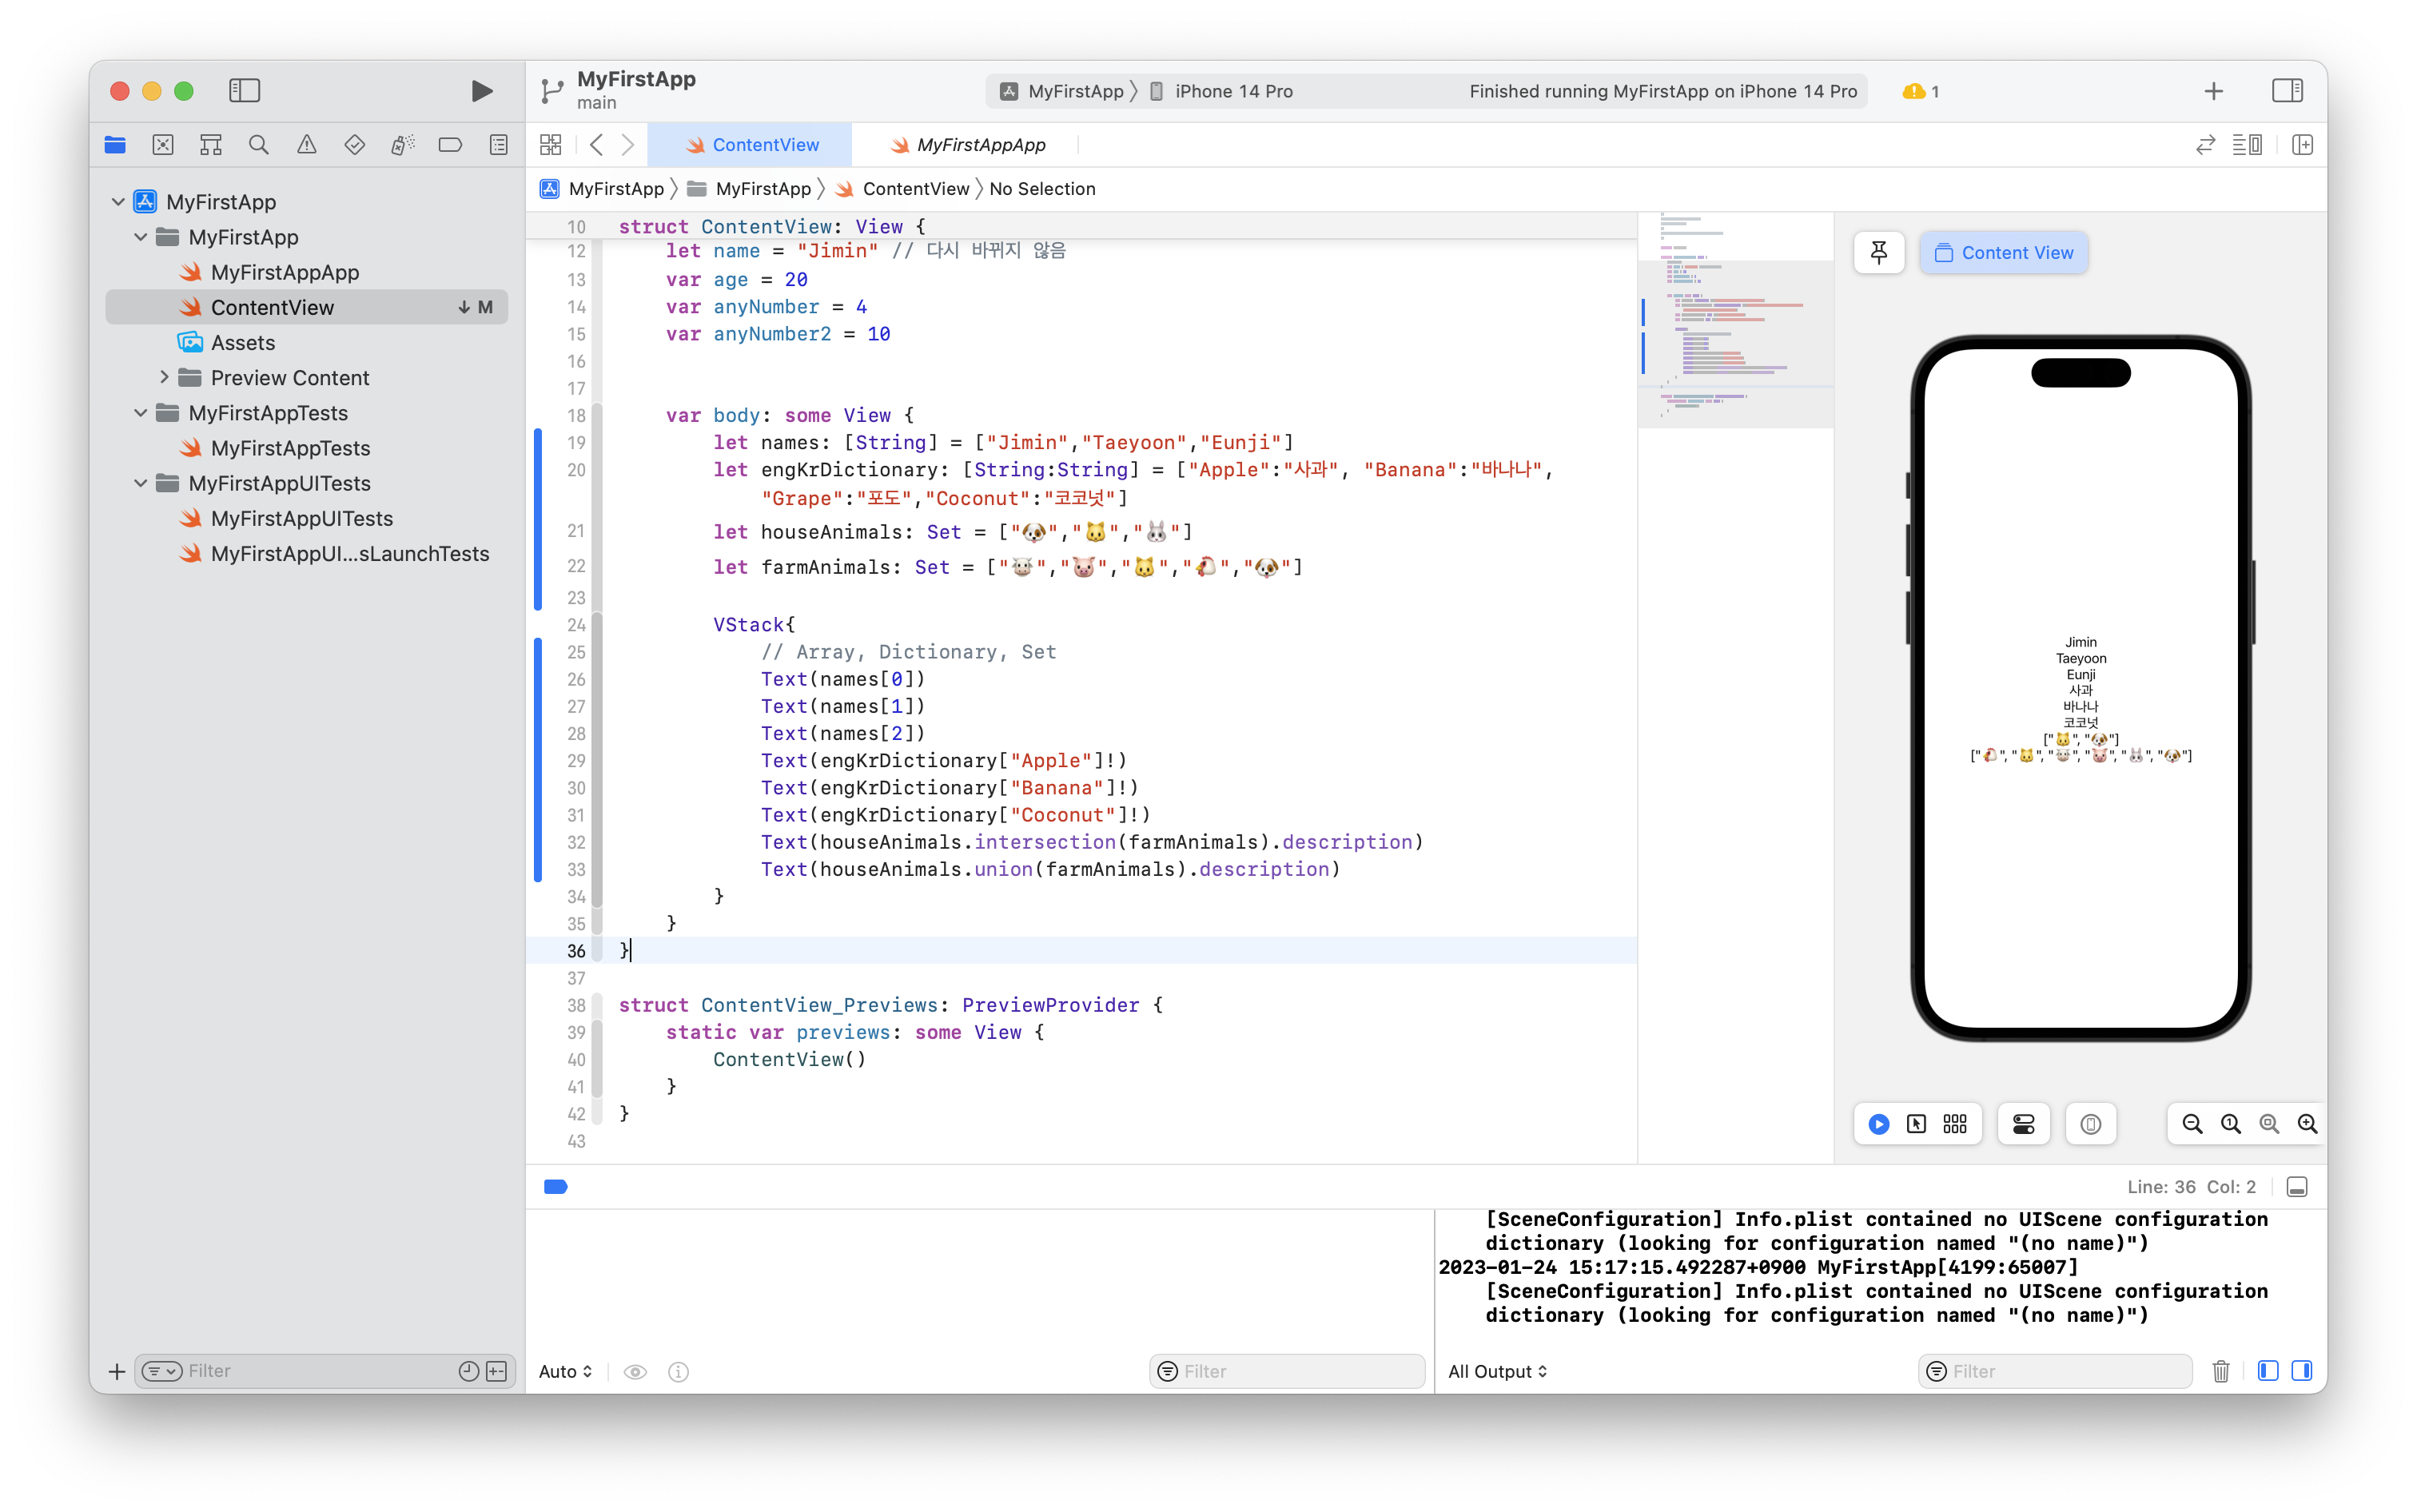Open the Issue navigator warning icon
Image resolution: width=2417 pixels, height=1512 pixels.
point(307,145)
